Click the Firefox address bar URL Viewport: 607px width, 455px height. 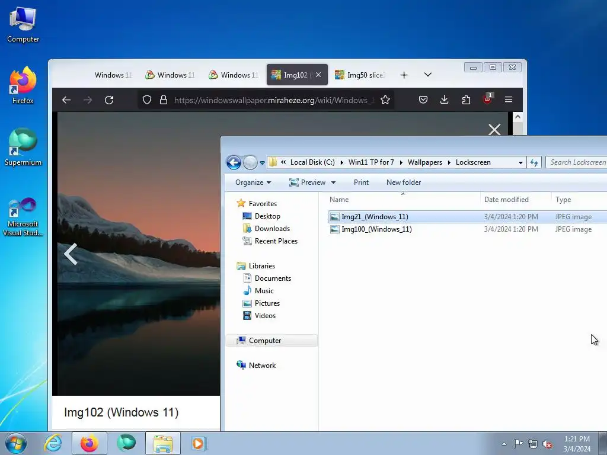(x=274, y=100)
